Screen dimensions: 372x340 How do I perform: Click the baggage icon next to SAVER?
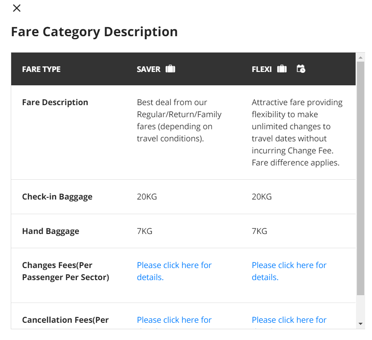click(170, 69)
